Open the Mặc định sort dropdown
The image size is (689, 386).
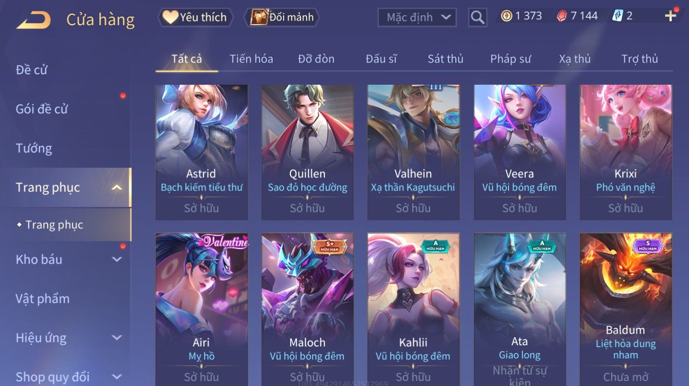tap(417, 18)
